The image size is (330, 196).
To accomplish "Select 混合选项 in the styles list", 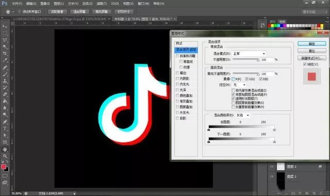I will pyautogui.click(x=186, y=50).
